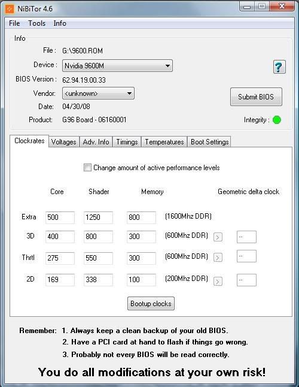Open the Tools menu
This screenshot has height=387, width=299.
(x=37, y=23)
